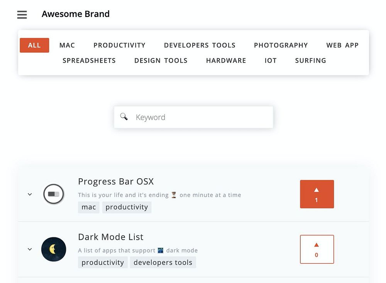Open the SPREADSHEETS category
Viewport: 386px width, 283px height.
tap(89, 60)
